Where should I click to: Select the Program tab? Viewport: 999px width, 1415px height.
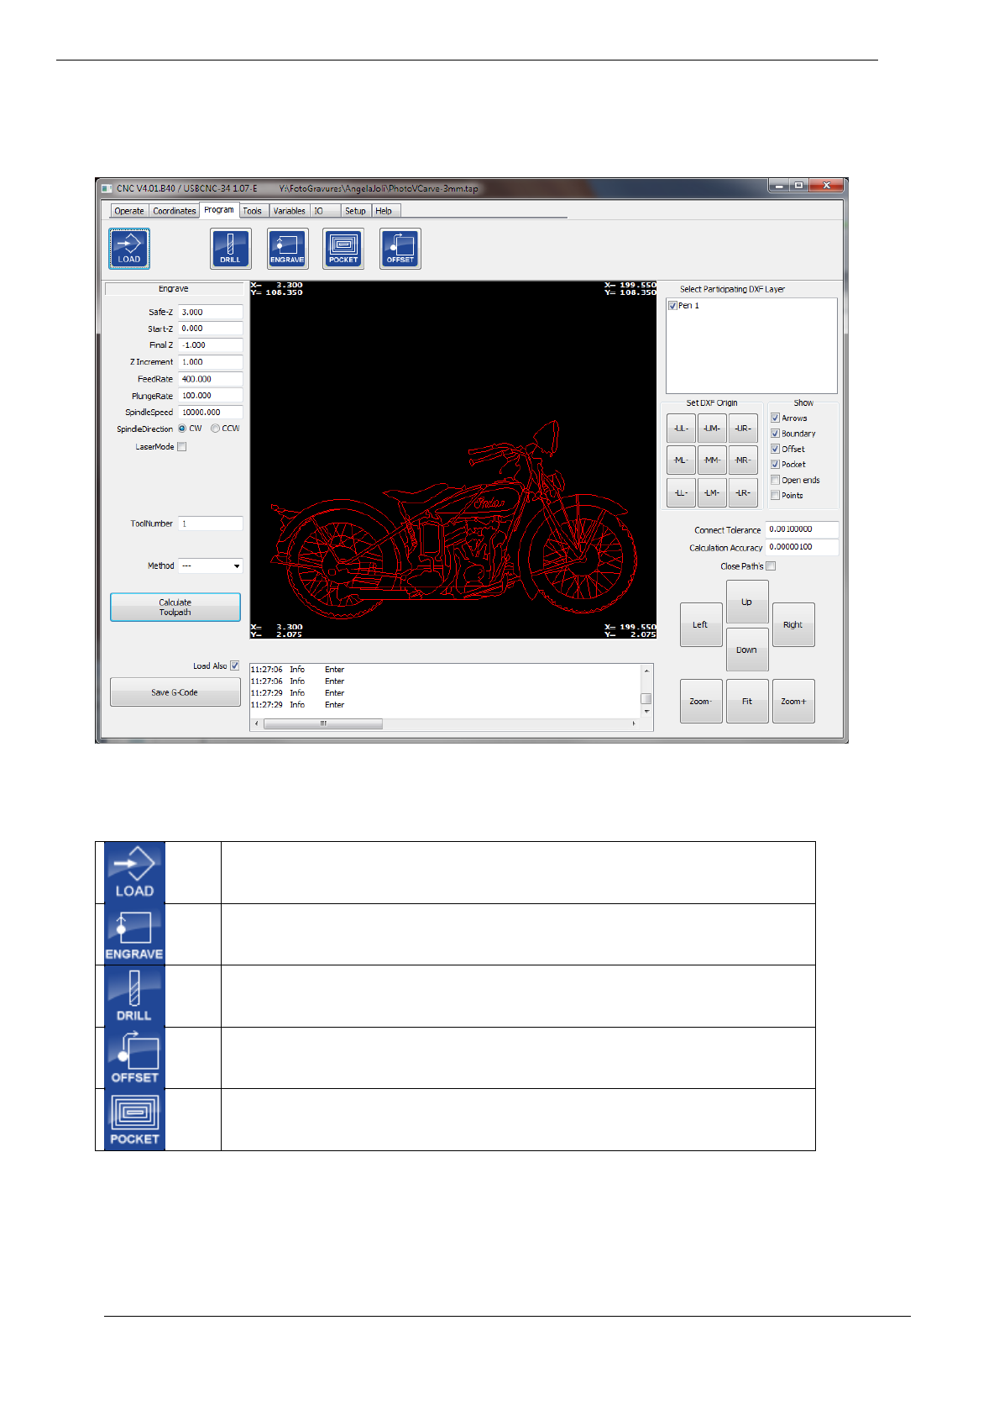coord(219,210)
